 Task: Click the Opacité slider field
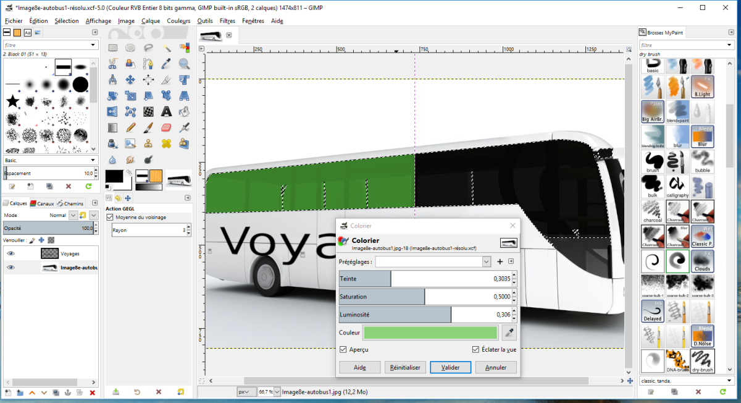click(x=48, y=228)
